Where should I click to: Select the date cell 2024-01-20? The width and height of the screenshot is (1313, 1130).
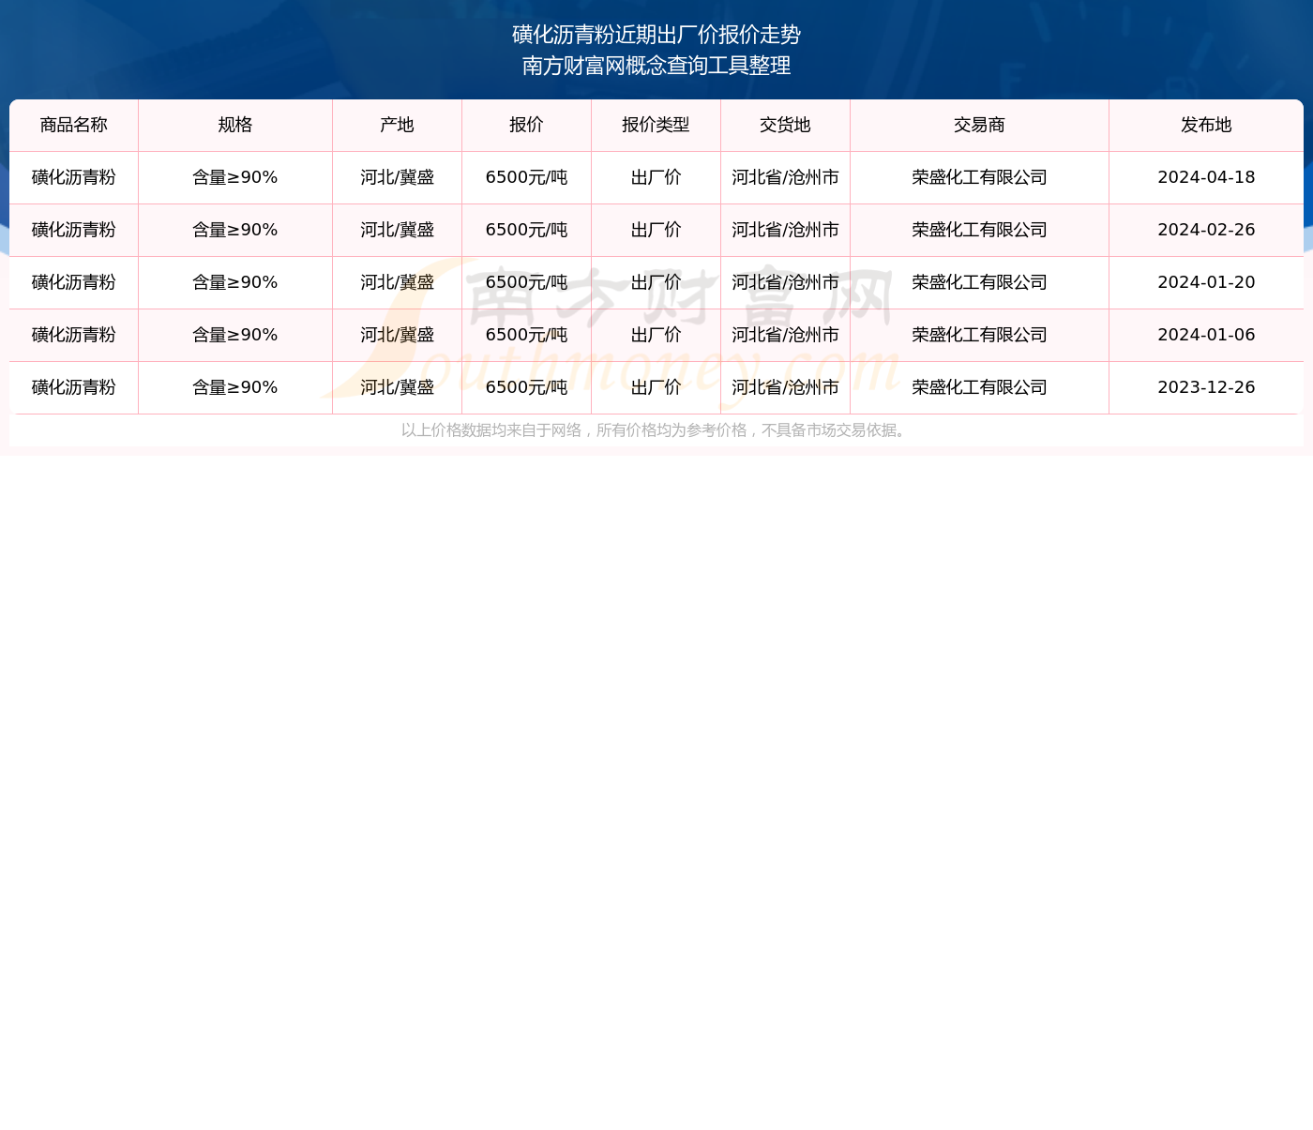(x=1206, y=282)
